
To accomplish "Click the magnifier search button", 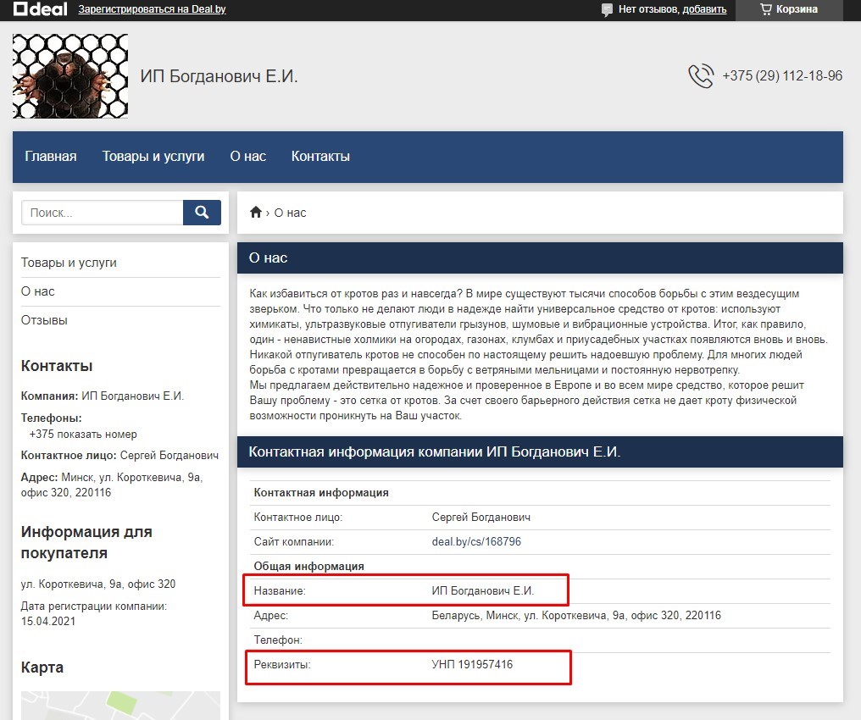I will coord(202,213).
